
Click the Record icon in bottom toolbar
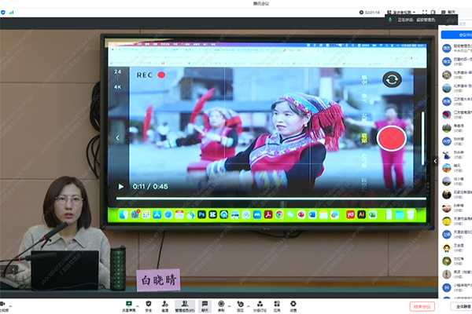(x=221, y=303)
